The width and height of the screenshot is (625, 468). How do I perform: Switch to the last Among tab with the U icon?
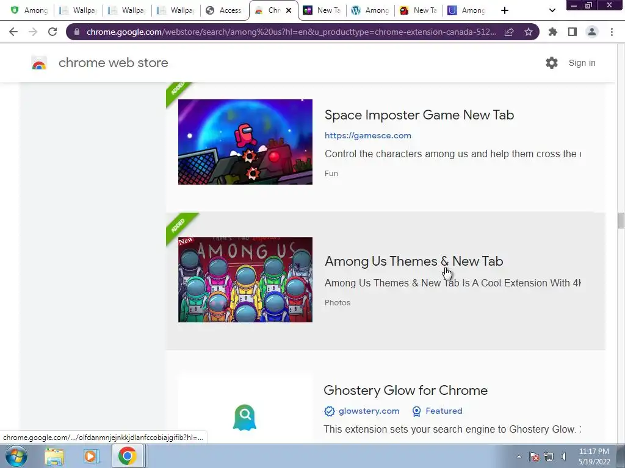(467, 10)
